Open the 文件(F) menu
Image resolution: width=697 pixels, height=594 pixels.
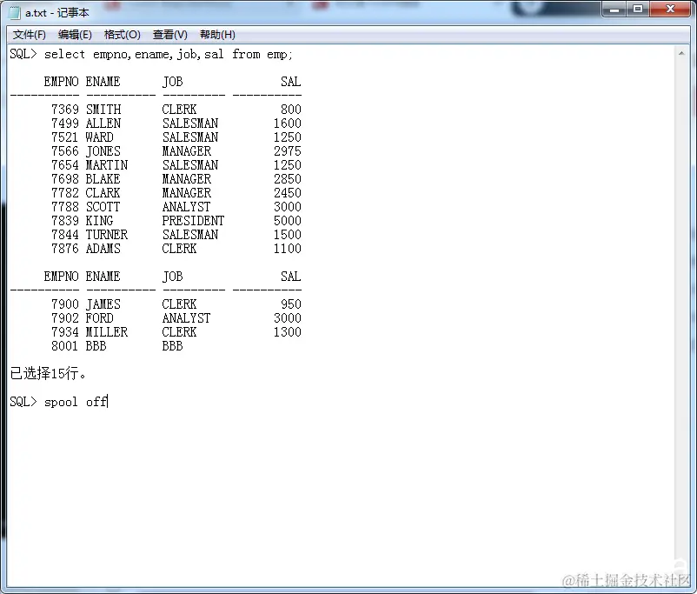(x=29, y=35)
